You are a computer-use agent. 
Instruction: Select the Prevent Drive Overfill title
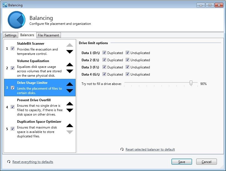click(x=34, y=100)
